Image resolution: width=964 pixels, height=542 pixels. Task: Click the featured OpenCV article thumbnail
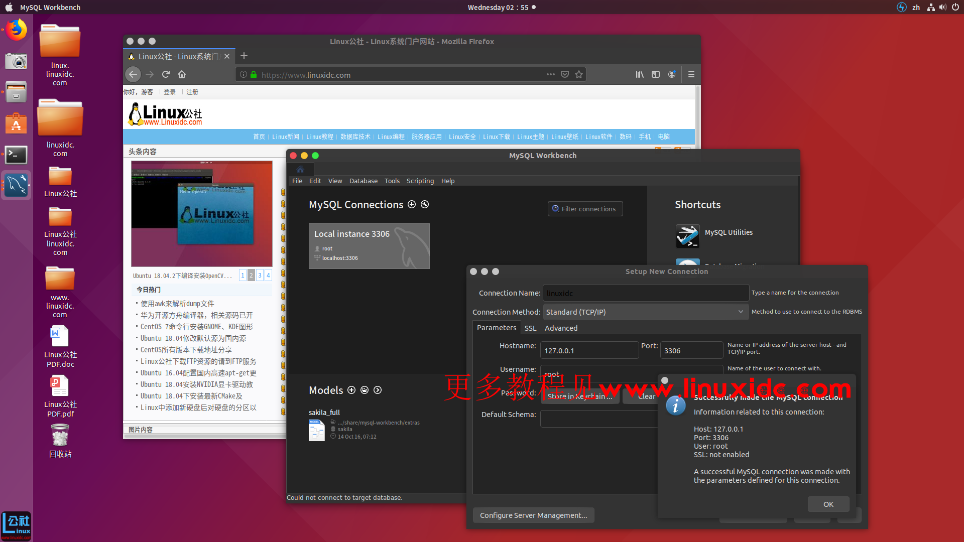click(x=202, y=214)
